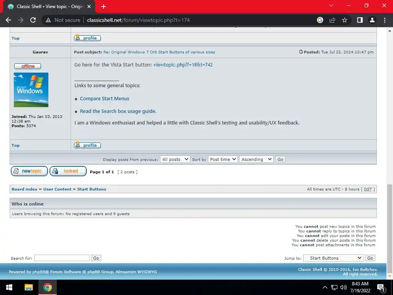Click the profile button under Gaurav's post

click(x=88, y=145)
